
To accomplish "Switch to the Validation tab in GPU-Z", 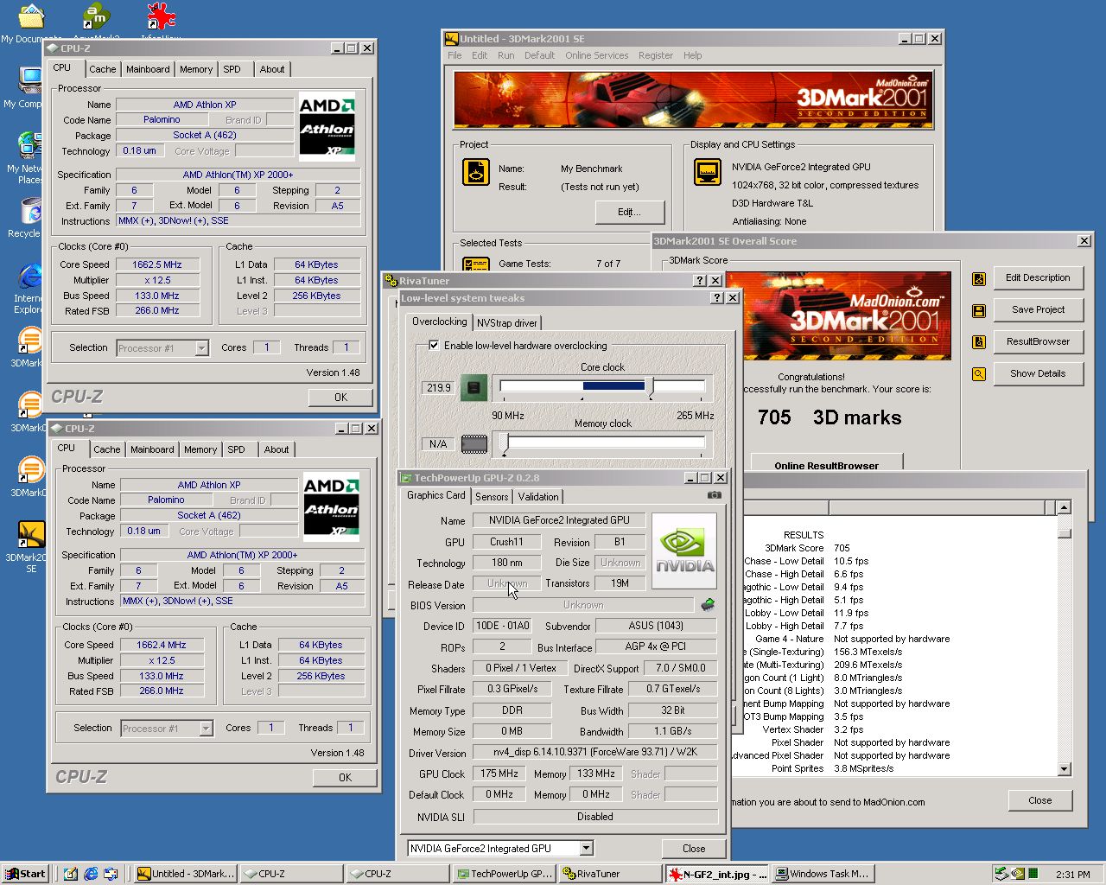I will 538,496.
